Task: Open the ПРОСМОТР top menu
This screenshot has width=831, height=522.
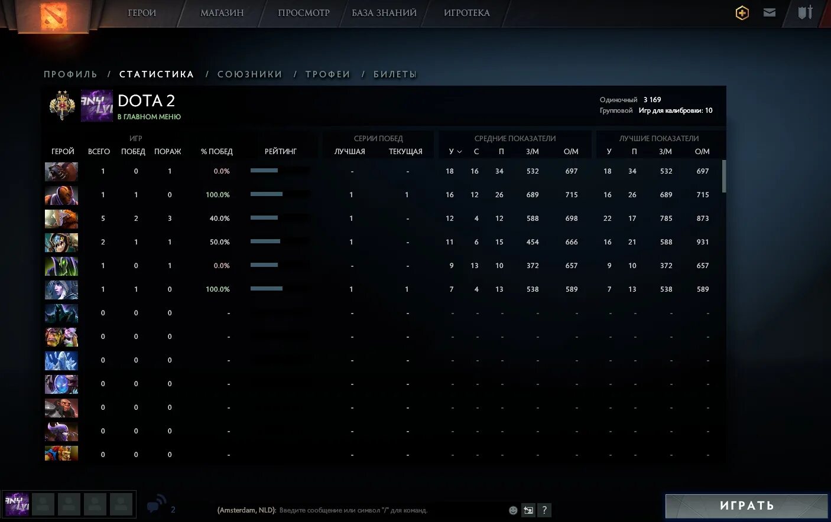Action: (304, 13)
